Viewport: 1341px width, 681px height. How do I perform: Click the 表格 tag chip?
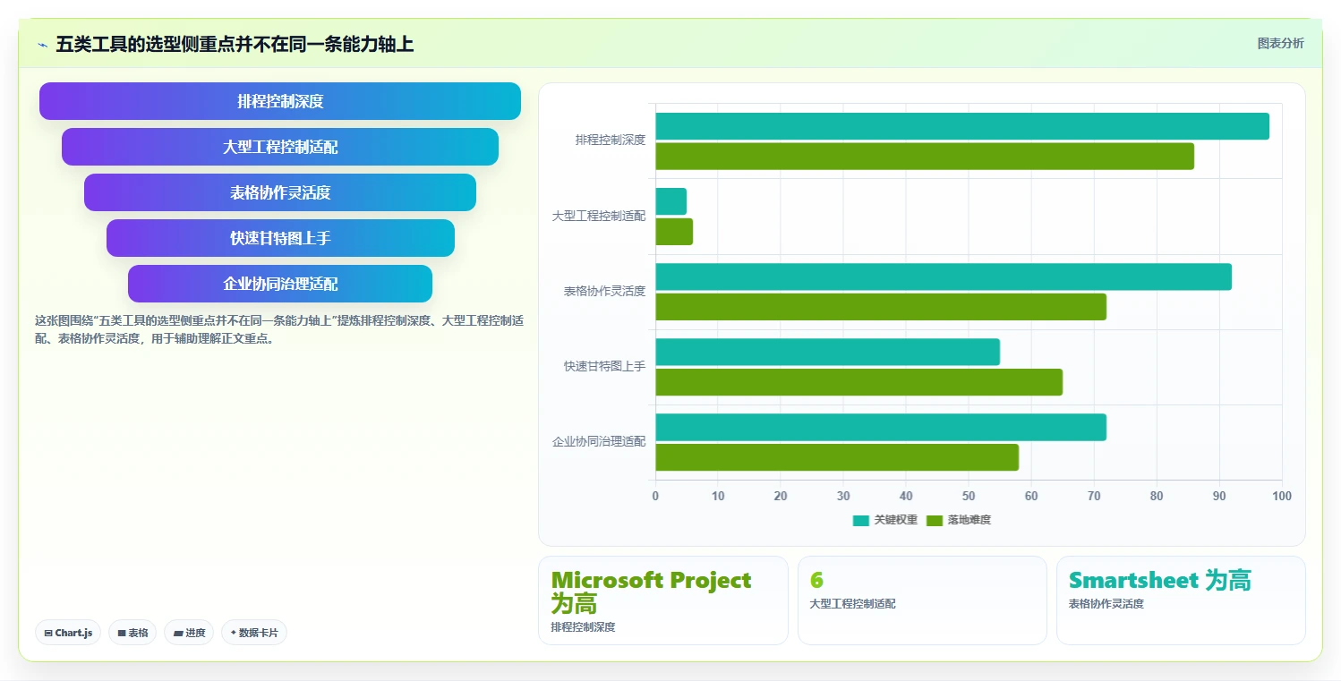[132, 633]
